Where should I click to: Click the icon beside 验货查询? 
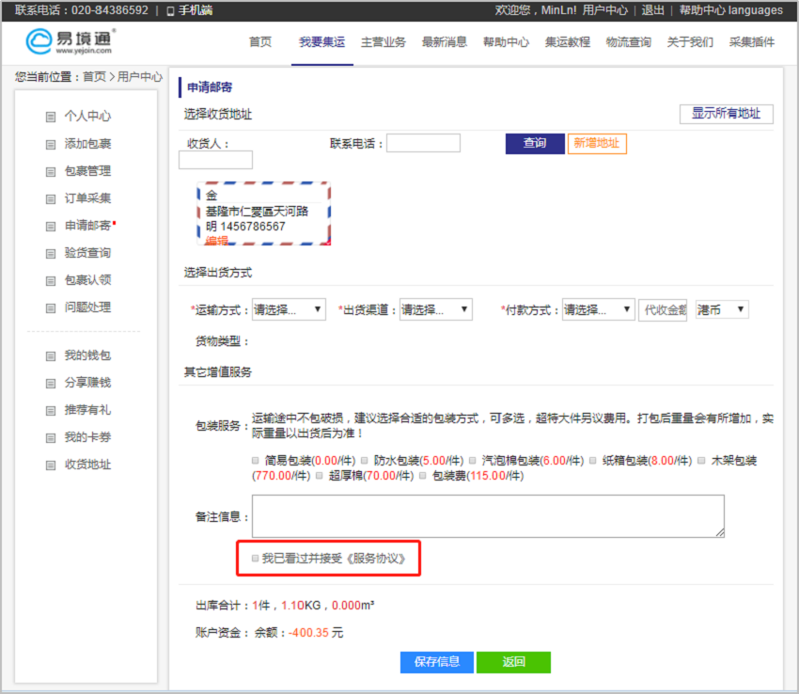51,253
